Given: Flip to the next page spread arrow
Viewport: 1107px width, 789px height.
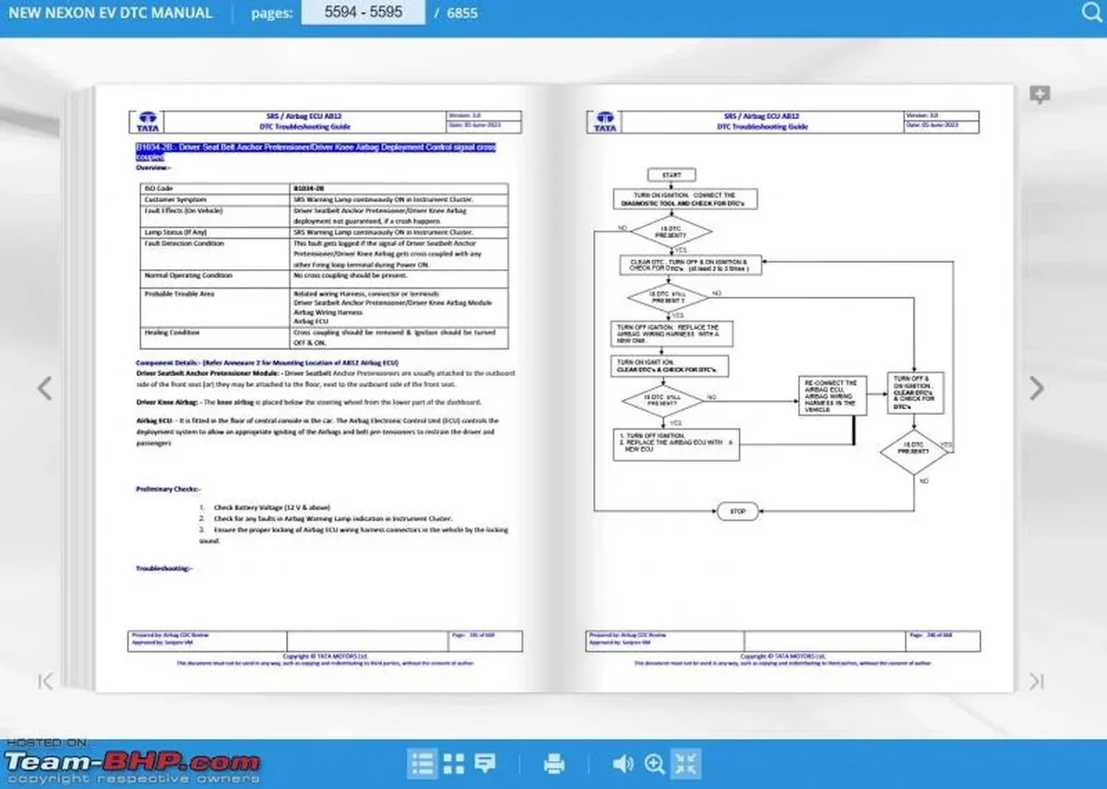Looking at the screenshot, I should point(1037,388).
